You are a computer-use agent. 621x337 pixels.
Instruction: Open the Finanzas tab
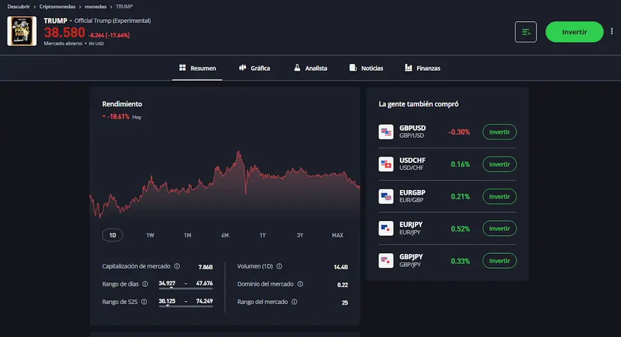[422, 68]
